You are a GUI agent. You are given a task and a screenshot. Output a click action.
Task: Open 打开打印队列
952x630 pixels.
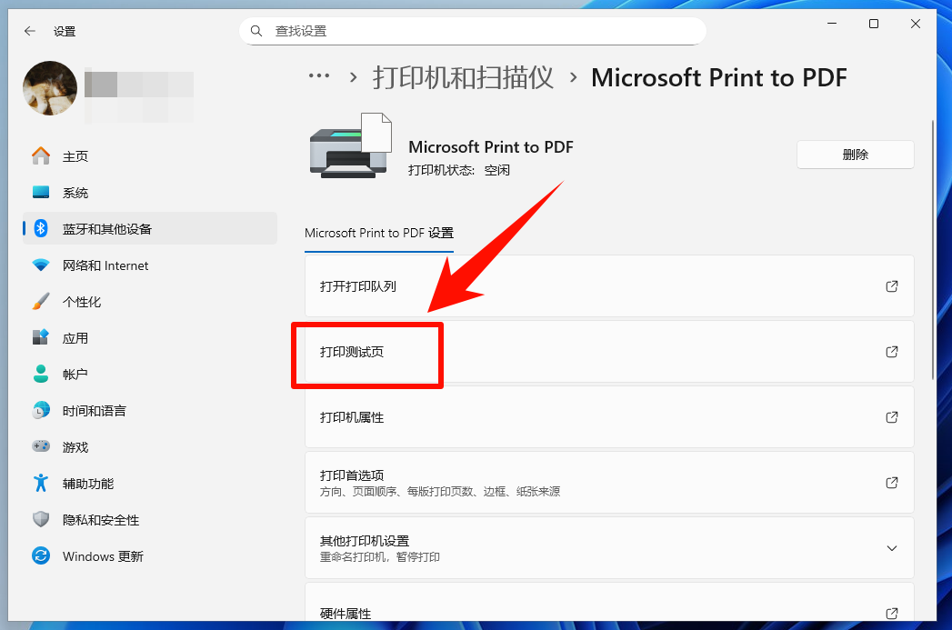[x=609, y=285]
